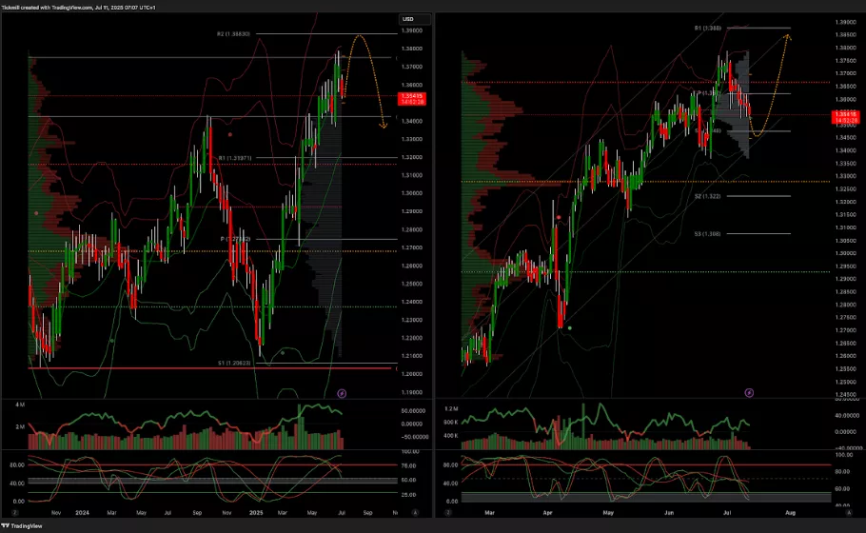The height and width of the screenshot is (533, 866).
Task: Select the orange projection arrowhead on right chart
Action: pos(787,36)
